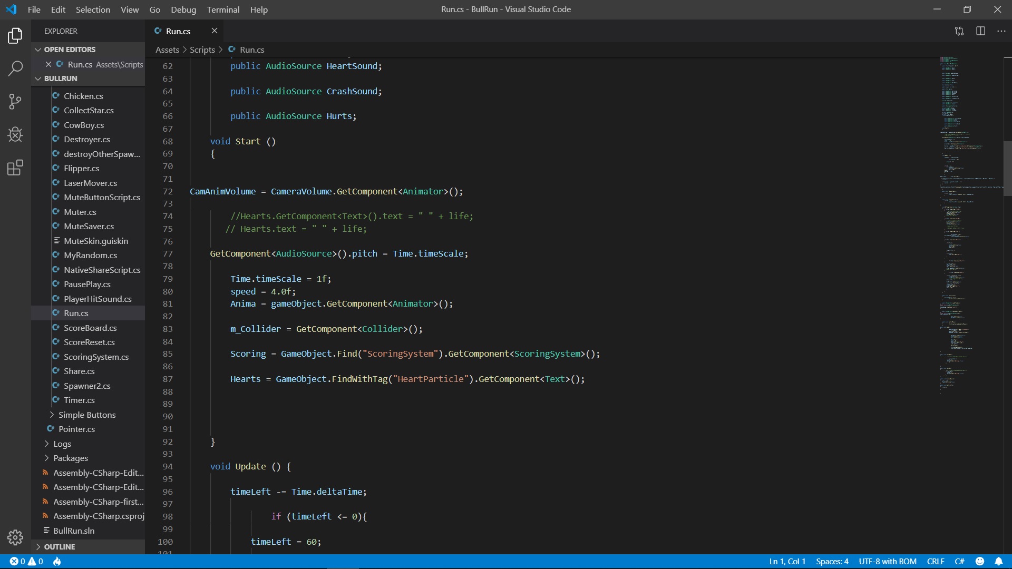Click the Open Changes compare icon

[x=959, y=31]
